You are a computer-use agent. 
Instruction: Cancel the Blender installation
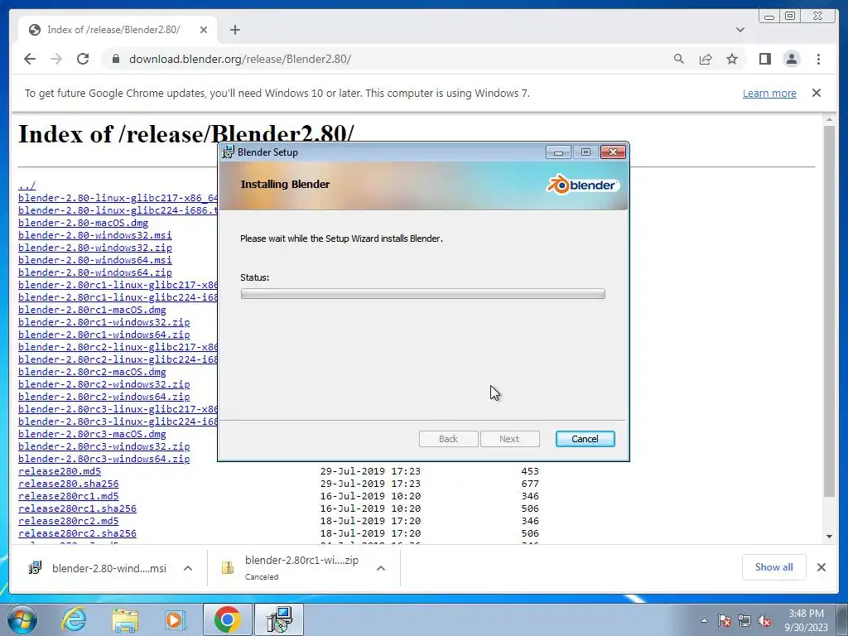(585, 439)
